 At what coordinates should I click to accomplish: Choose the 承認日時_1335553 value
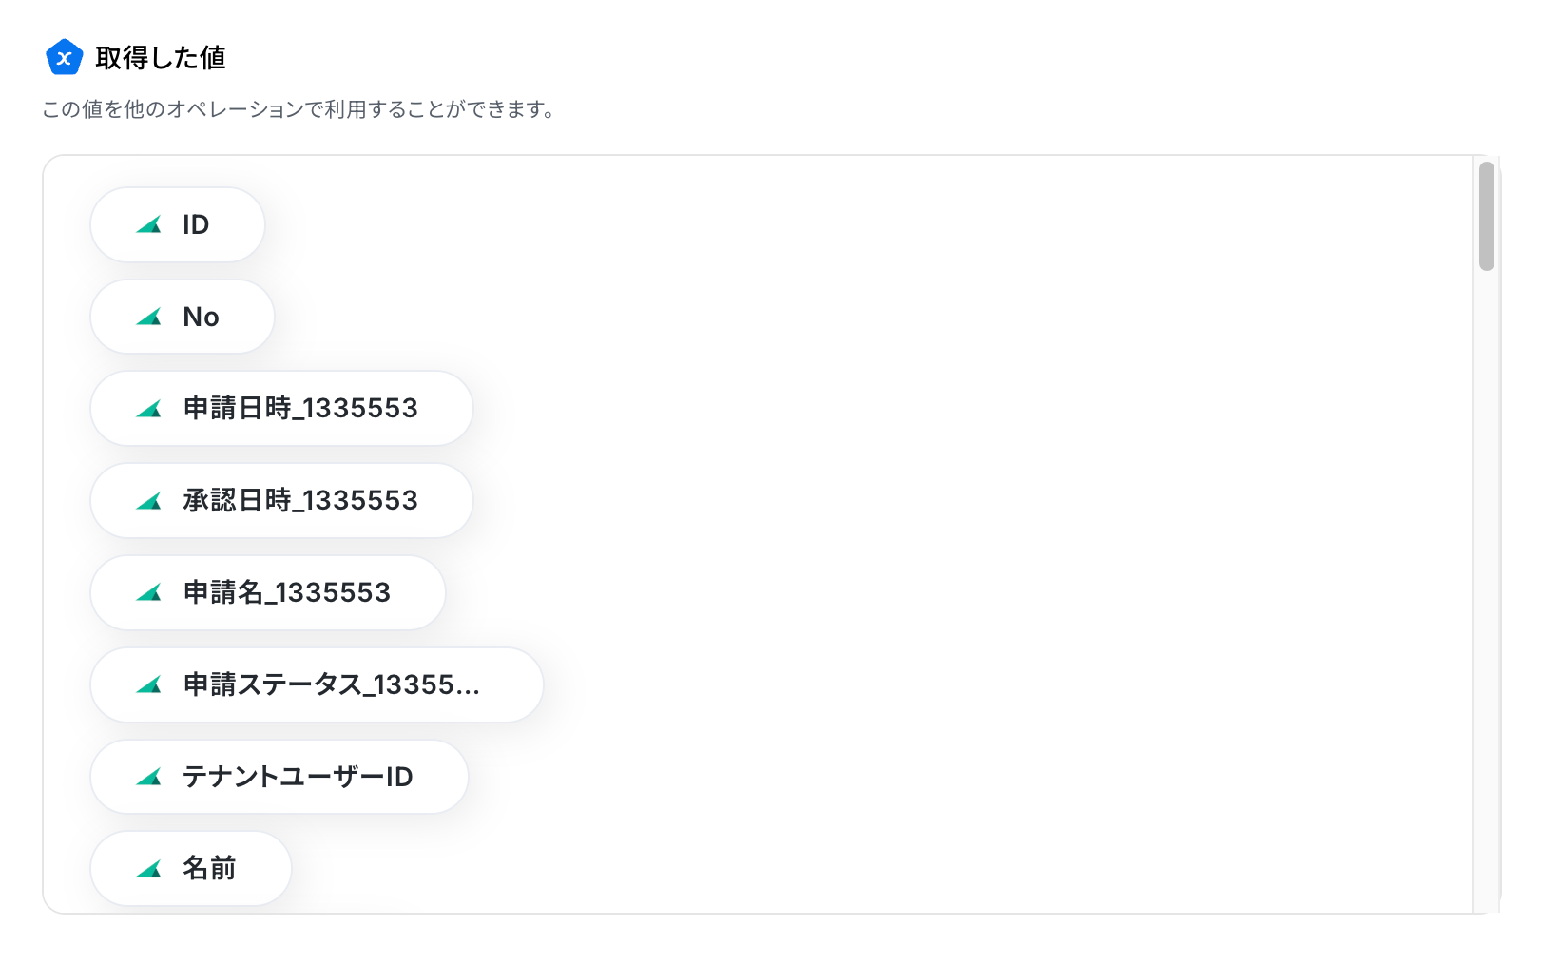pos(281,501)
